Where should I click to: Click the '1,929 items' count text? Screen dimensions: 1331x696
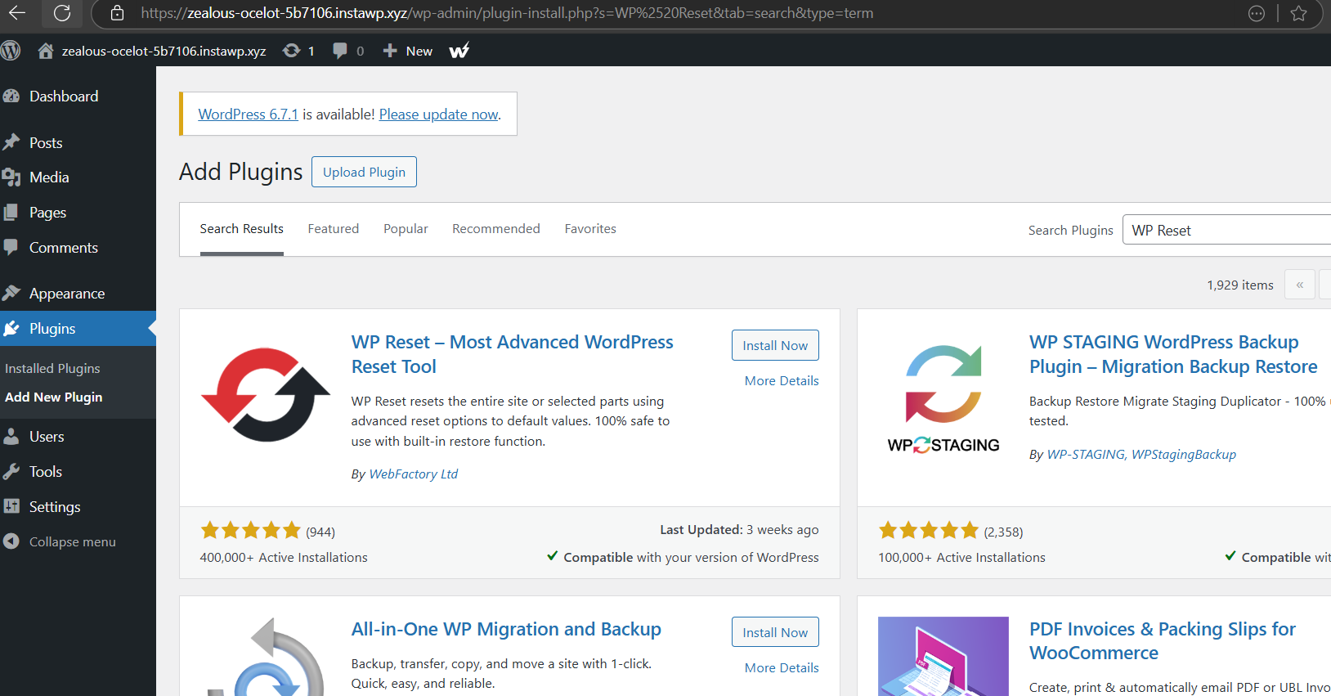coord(1240,285)
